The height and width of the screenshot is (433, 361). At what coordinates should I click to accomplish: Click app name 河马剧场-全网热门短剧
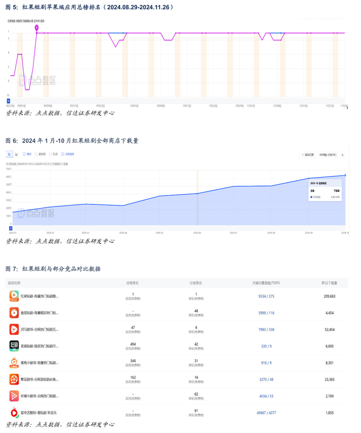[x=40, y=329]
